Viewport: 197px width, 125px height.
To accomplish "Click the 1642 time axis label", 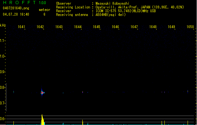I will pyautogui.click(x=40, y=27).
